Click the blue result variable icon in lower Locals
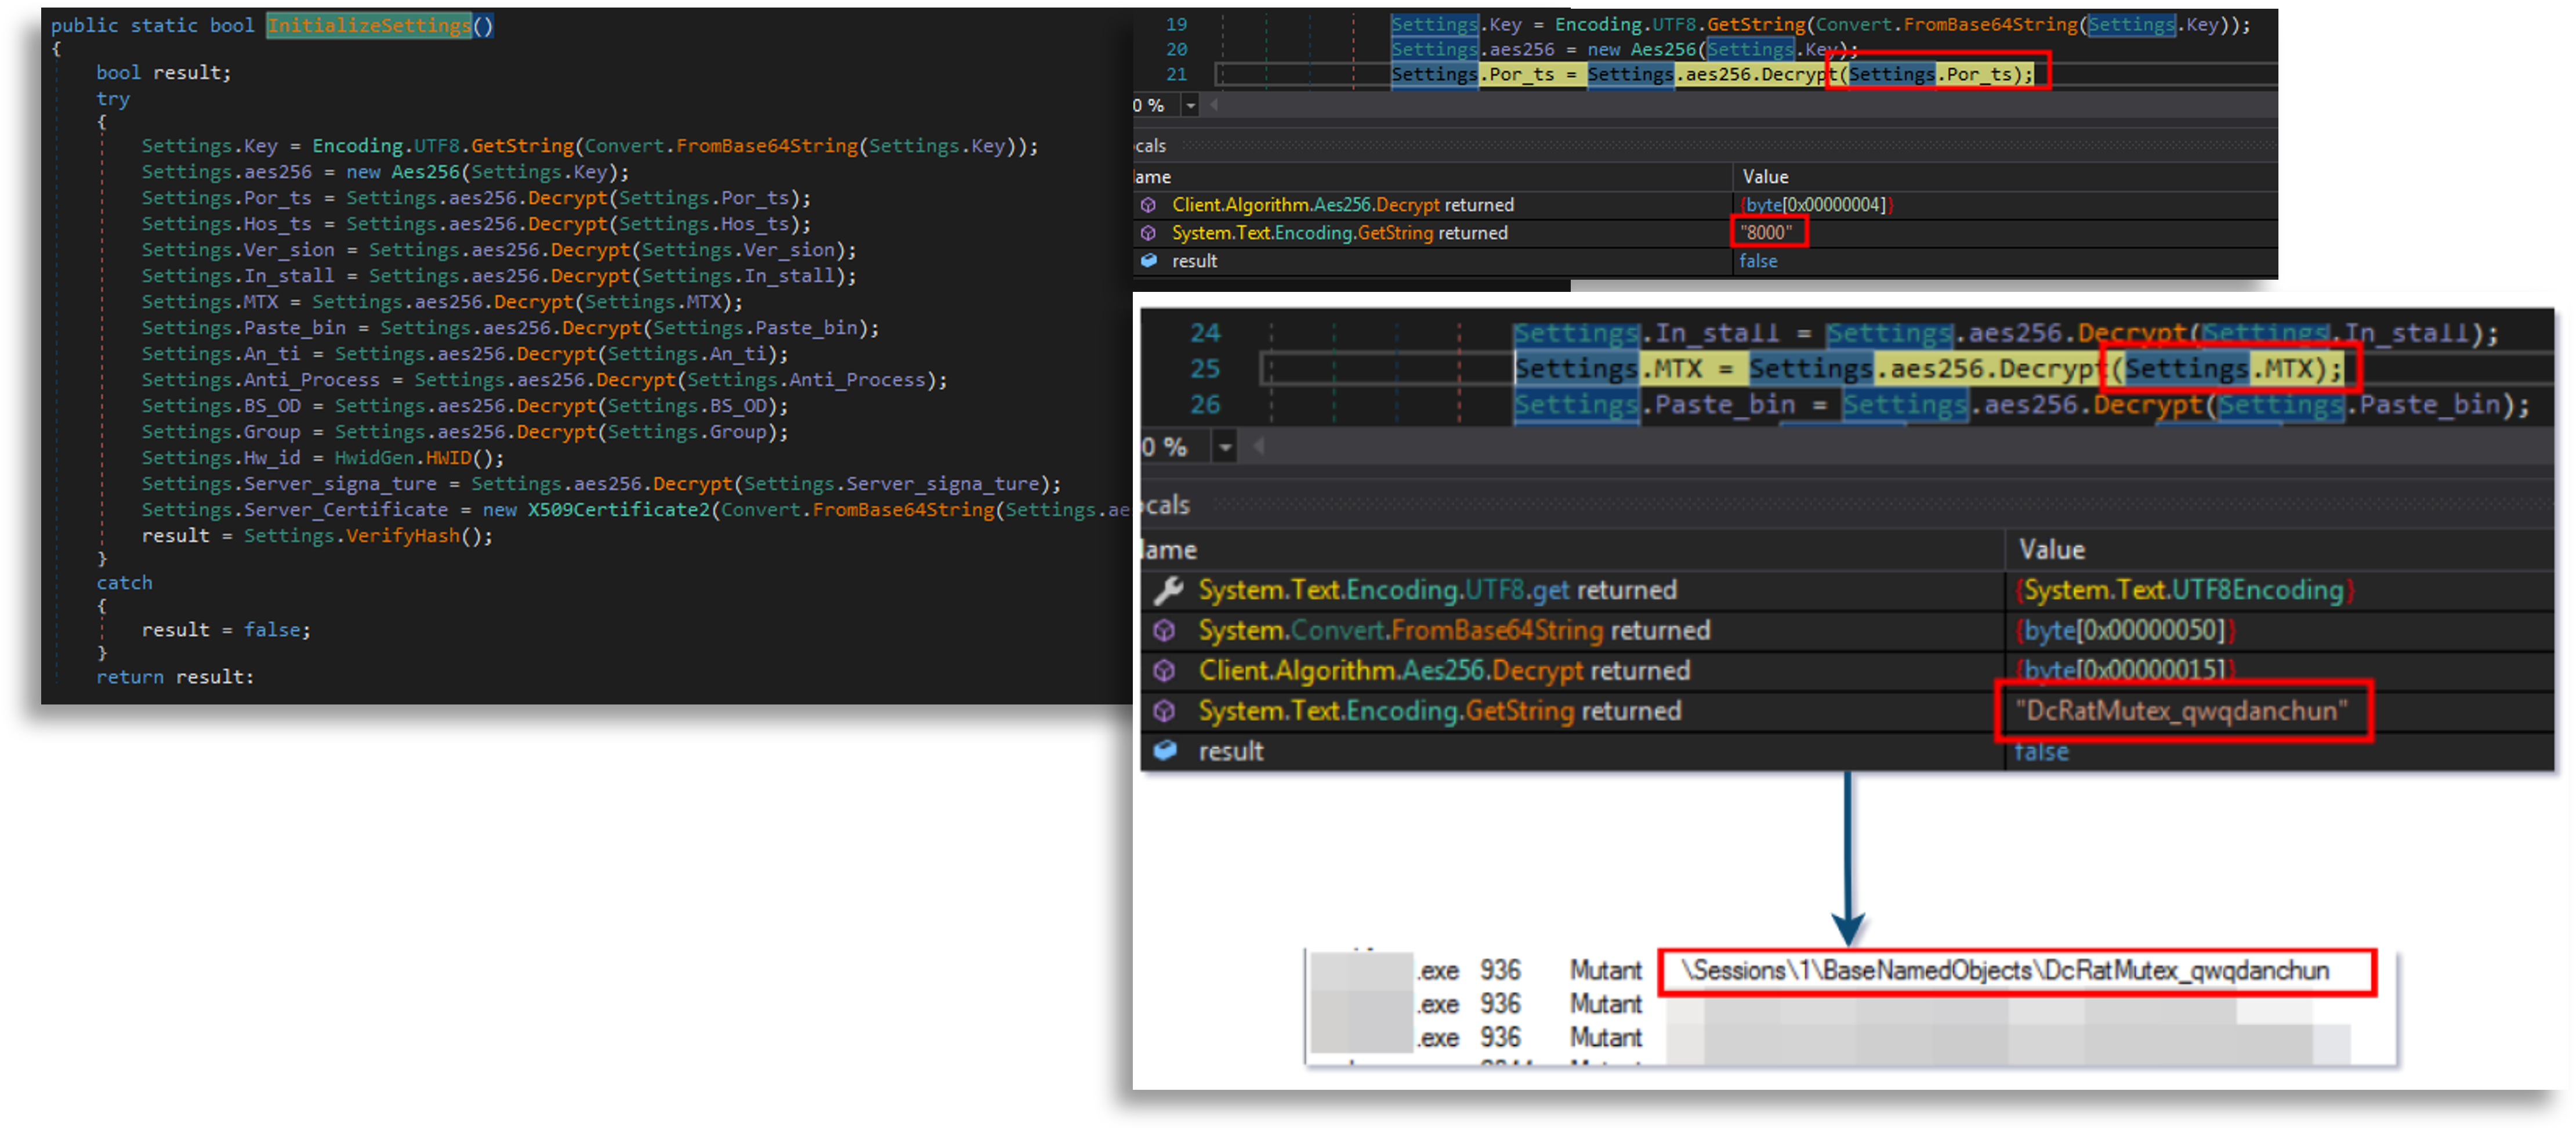Image resolution: width=2576 pixels, height=1131 pixels. coord(1165,751)
